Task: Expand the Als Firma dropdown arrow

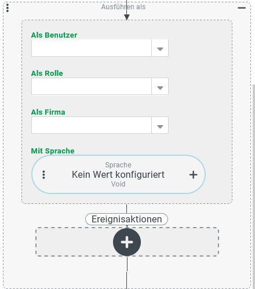Action: pos(160,125)
